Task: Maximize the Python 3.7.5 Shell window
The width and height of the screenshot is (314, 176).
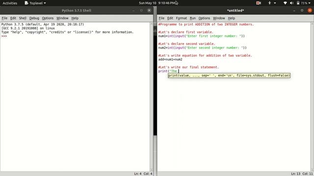Action: click(x=141, y=10)
